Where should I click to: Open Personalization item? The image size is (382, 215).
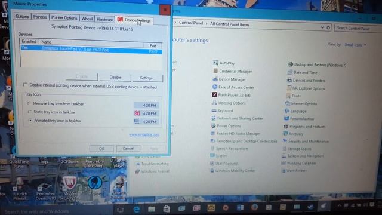pyautogui.click(x=299, y=119)
